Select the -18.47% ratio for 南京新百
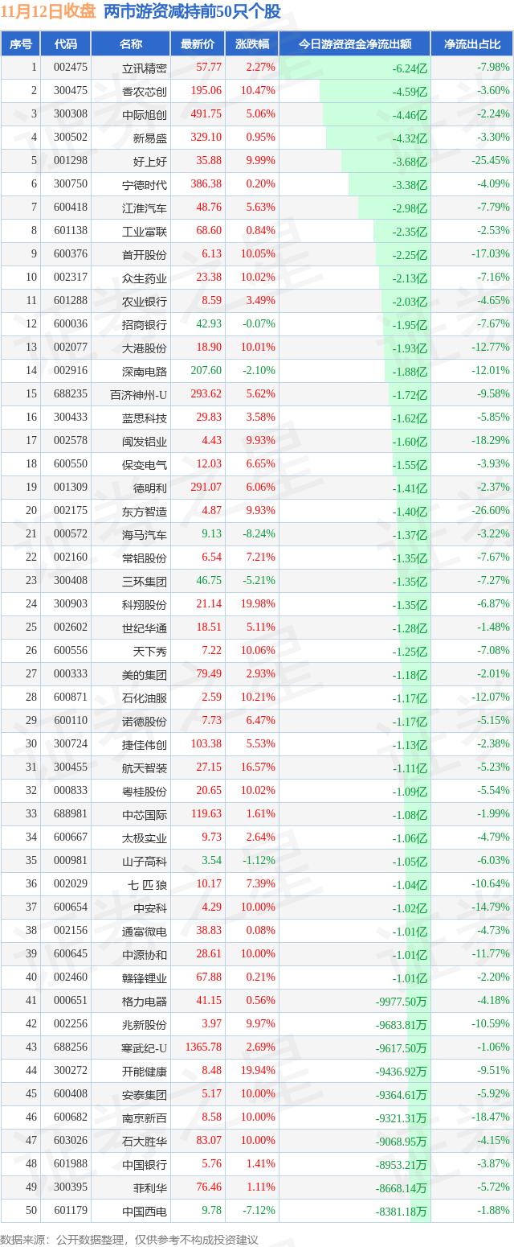514x1247 pixels. [492, 1117]
